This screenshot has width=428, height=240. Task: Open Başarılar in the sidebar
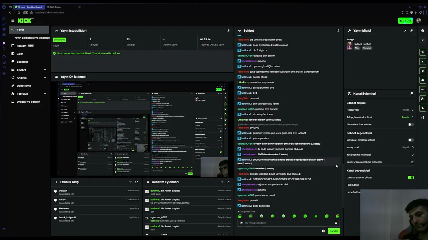tap(29, 62)
